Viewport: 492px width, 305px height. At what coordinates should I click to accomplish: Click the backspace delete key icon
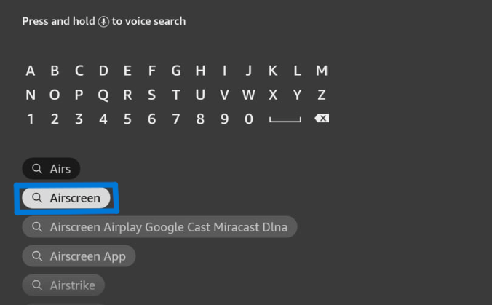click(322, 119)
